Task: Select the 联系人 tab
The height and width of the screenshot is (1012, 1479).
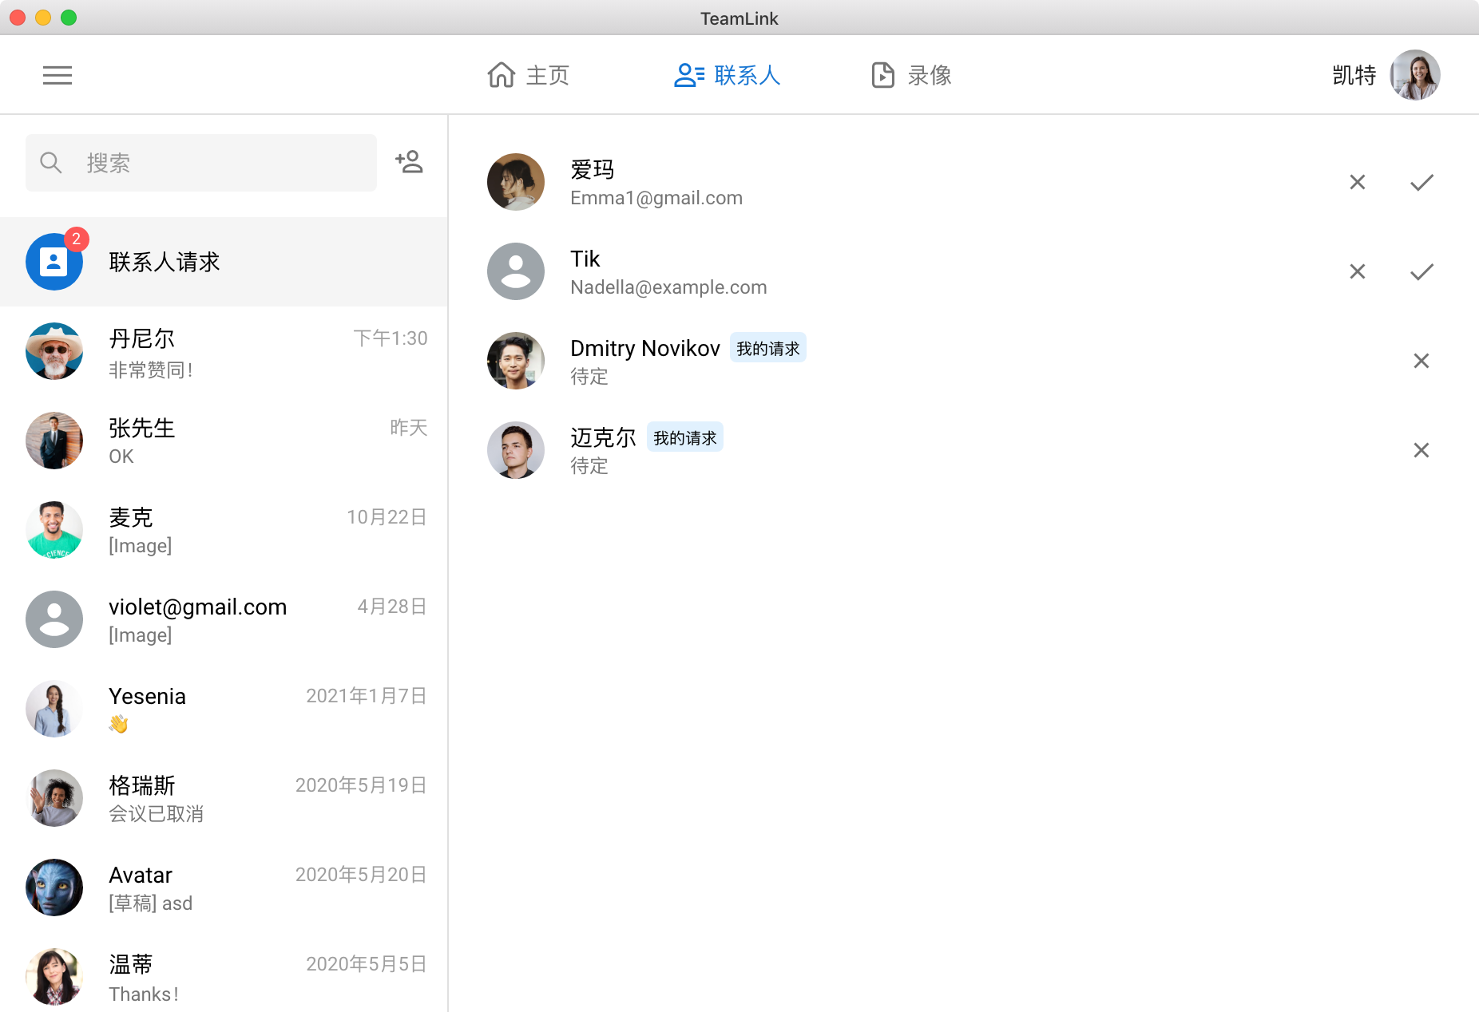Action: pos(727,76)
